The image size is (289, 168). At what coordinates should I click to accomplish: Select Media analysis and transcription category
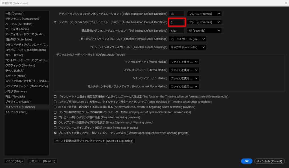click(27, 81)
